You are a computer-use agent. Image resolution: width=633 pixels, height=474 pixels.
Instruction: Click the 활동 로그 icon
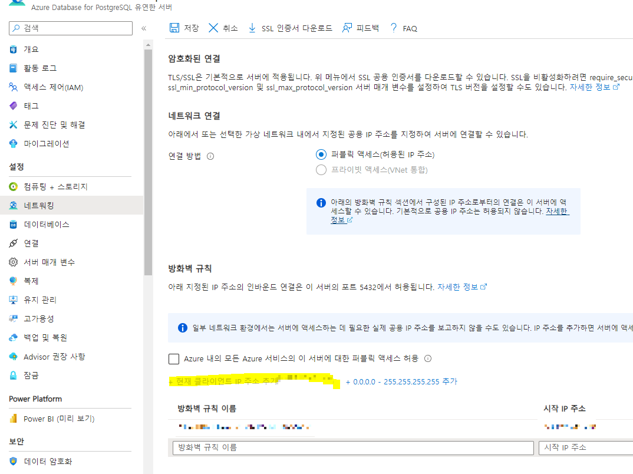click(14, 68)
